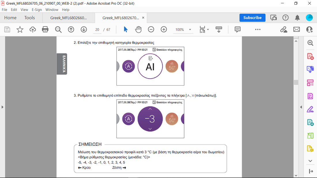Collapse the right tools pane arrow

click(301, 107)
